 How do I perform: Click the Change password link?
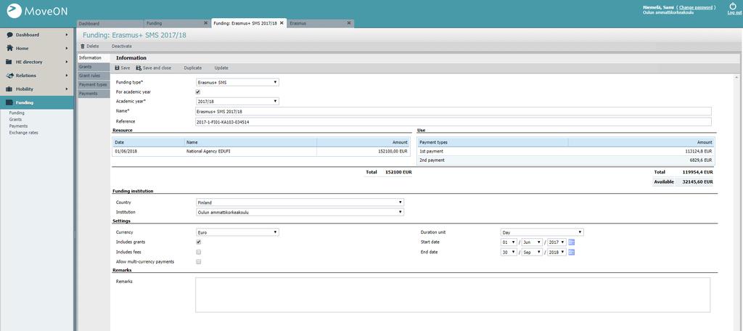click(696, 7)
